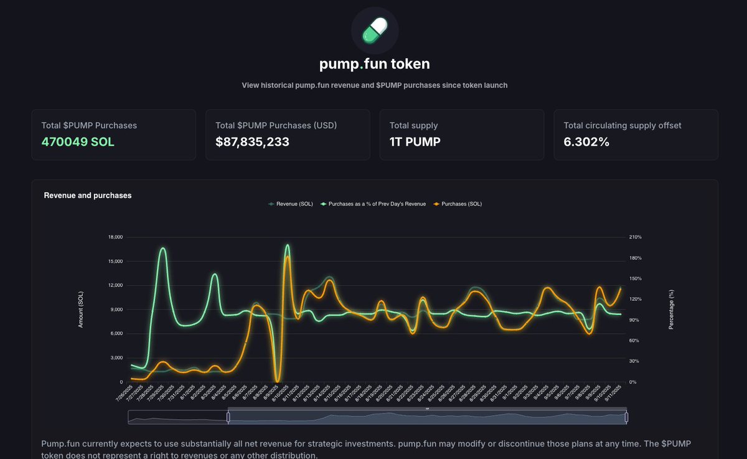Screen dimensions: 747x459
Task: Click the unselected left portion of the range preview
Action: pos(177,417)
